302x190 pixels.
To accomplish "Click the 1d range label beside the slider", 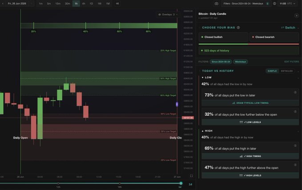I will click(190, 184).
